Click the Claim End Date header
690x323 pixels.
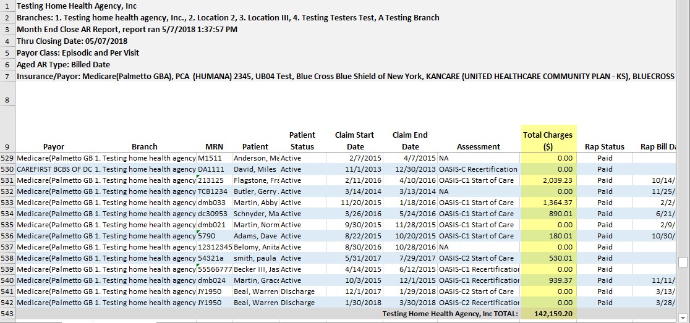click(410, 141)
